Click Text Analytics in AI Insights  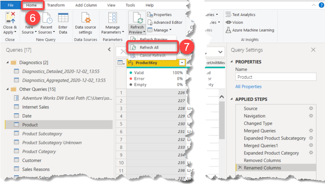(x=240, y=15)
